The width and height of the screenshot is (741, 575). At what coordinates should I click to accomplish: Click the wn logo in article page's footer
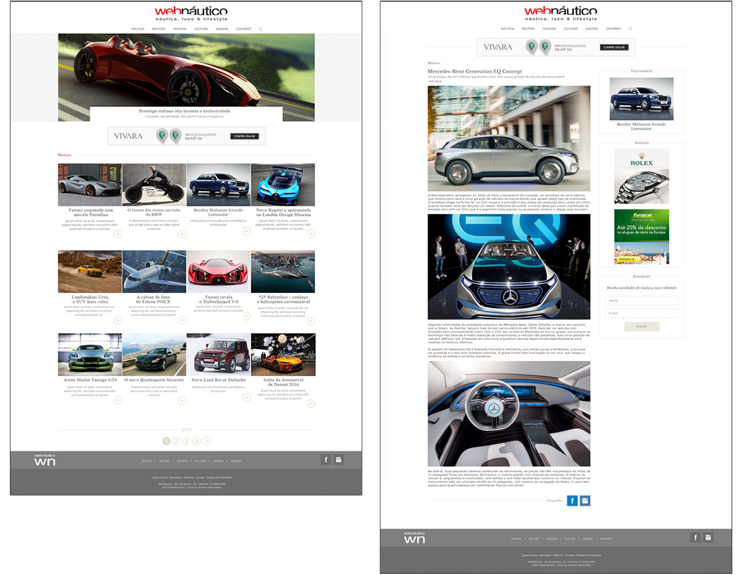pyautogui.click(x=414, y=538)
